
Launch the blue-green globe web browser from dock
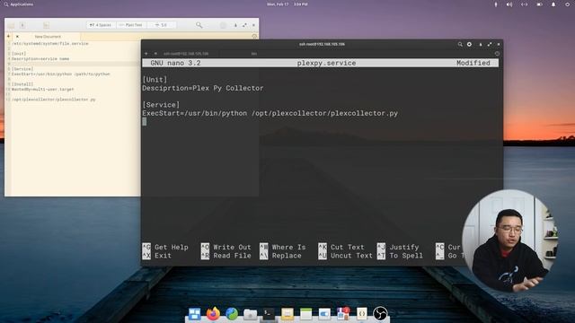click(x=232, y=314)
